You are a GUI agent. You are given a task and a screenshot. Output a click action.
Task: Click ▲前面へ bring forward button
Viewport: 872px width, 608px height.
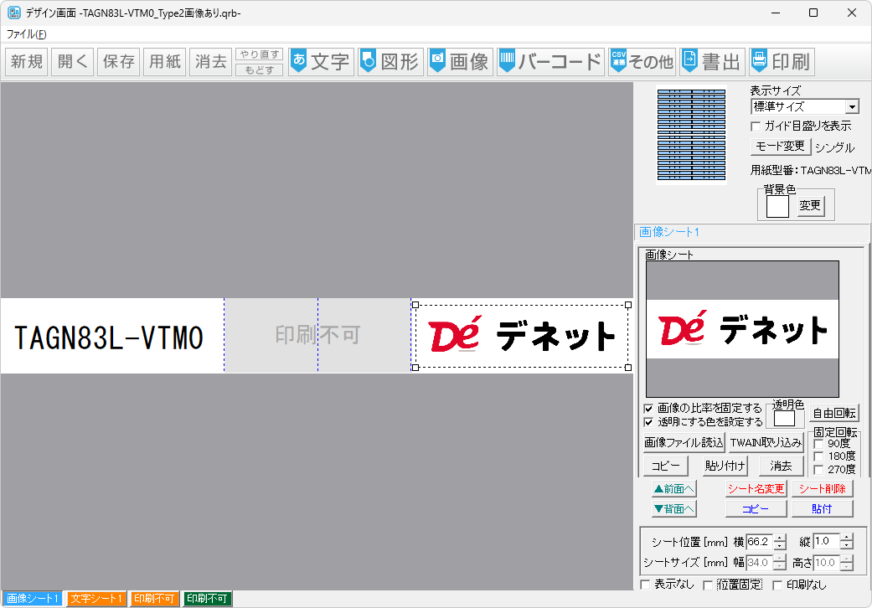pos(674,488)
